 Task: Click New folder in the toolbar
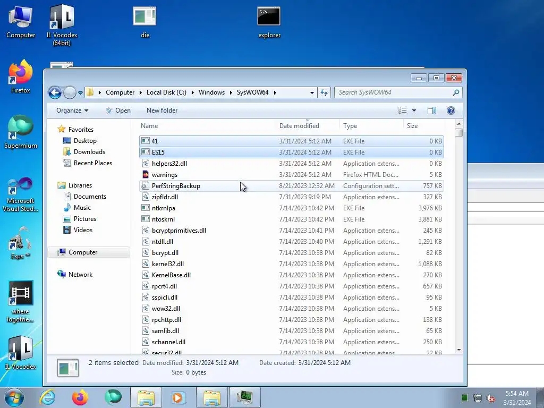coord(162,110)
